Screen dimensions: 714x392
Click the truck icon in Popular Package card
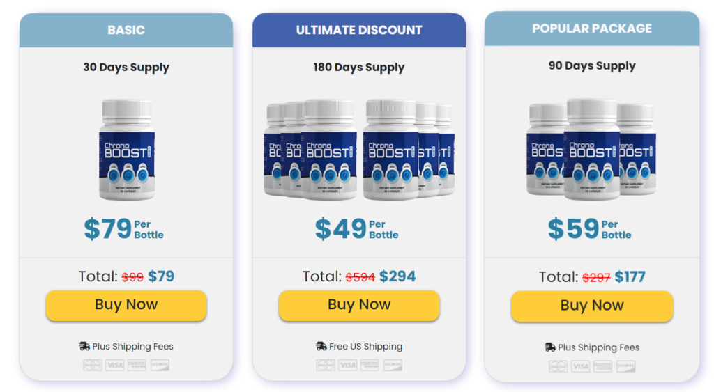(x=550, y=347)
